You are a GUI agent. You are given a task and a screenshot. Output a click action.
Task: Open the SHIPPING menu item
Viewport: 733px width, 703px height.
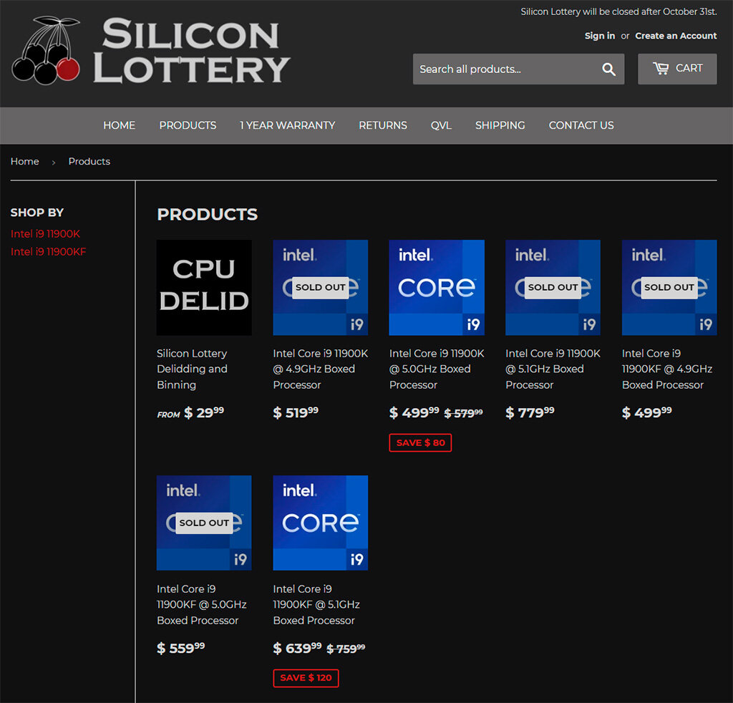pos(500,125)
